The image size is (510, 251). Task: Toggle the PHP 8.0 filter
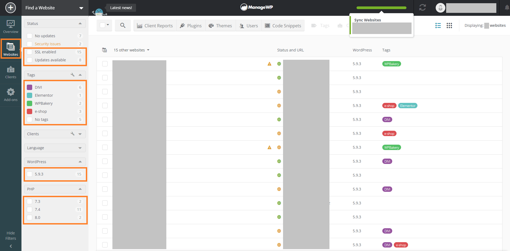[30, 218]
